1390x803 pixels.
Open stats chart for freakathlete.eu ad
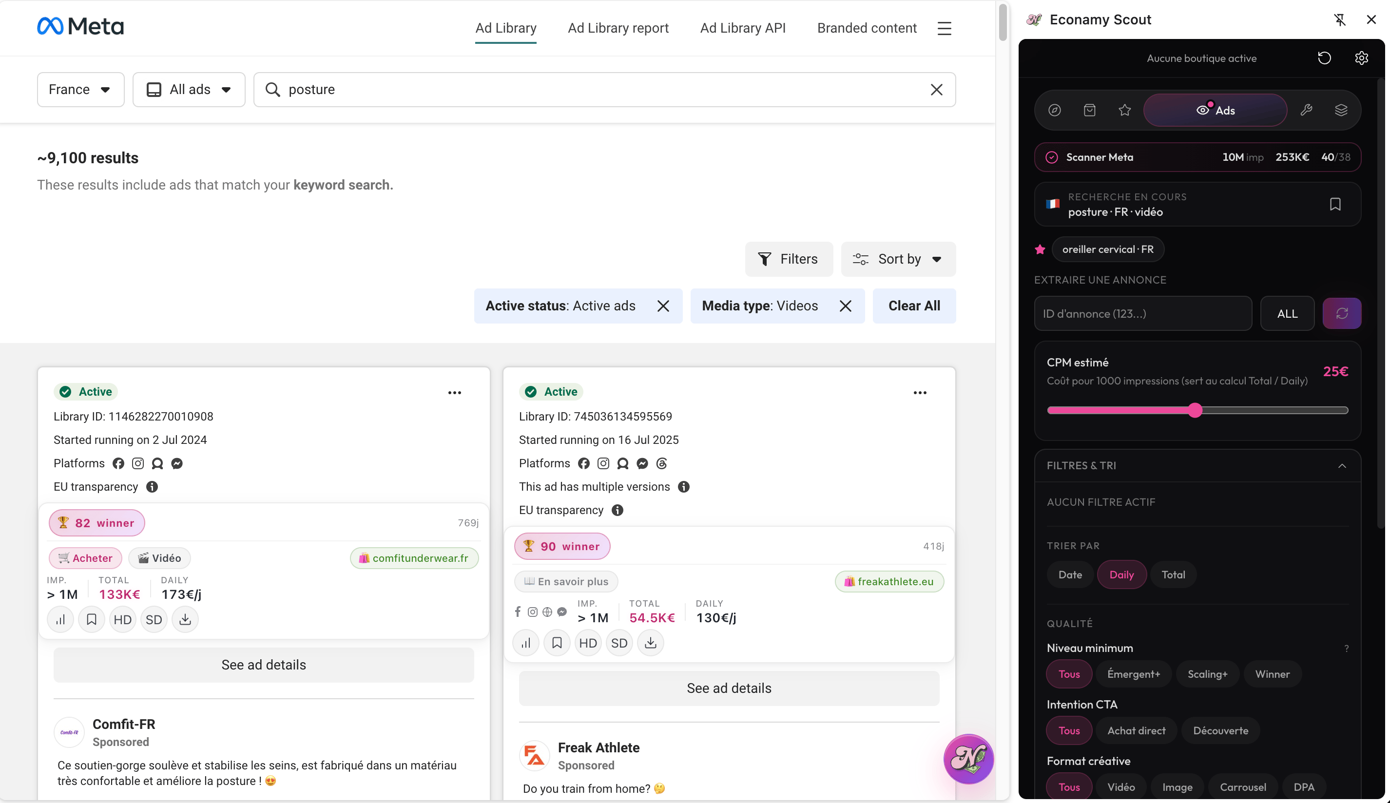click(526, 643)
